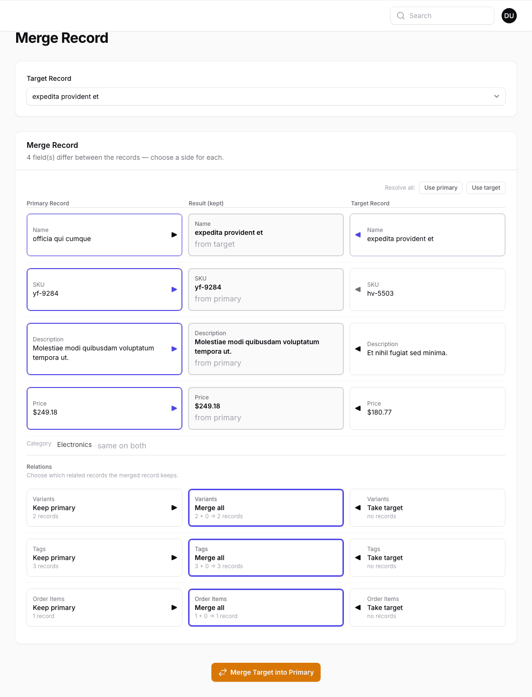Click left arrow on target Name card

pos(358,235)
